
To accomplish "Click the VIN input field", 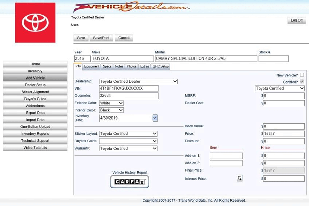I will [128, 89].
